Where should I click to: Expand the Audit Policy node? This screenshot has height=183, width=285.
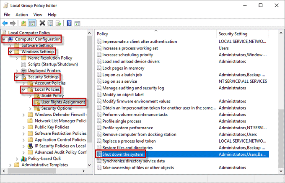click(30, 96)
